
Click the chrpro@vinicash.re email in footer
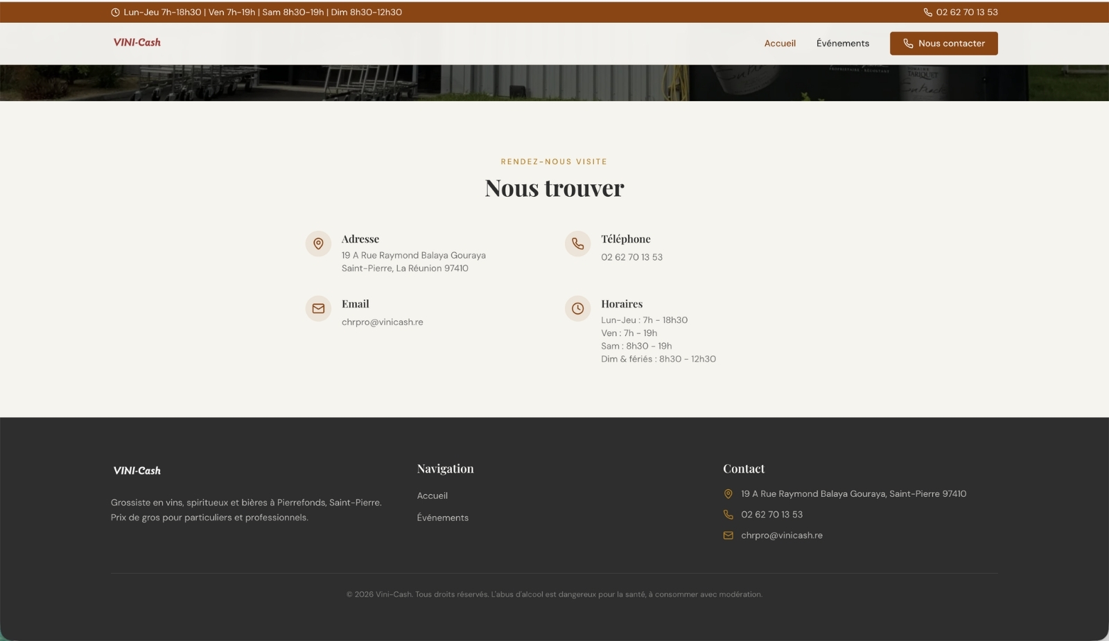pos(782,536)
